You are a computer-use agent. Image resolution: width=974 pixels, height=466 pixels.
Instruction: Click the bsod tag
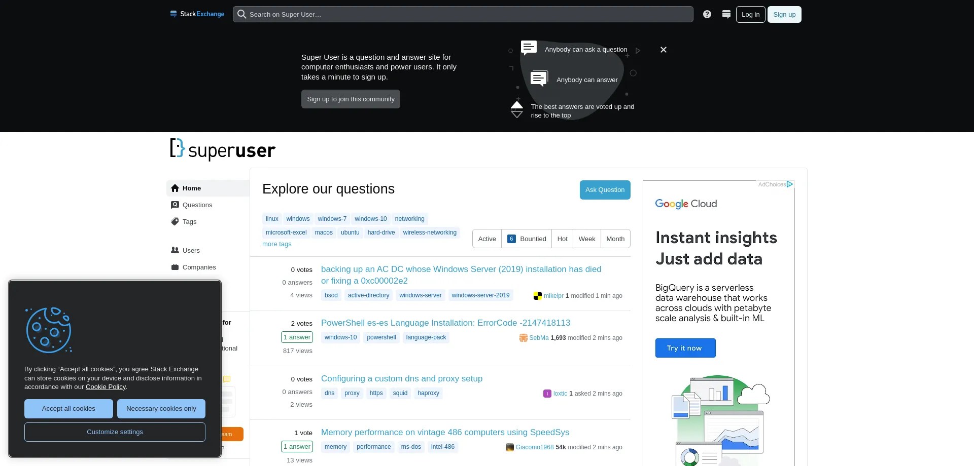coord(331,295)
